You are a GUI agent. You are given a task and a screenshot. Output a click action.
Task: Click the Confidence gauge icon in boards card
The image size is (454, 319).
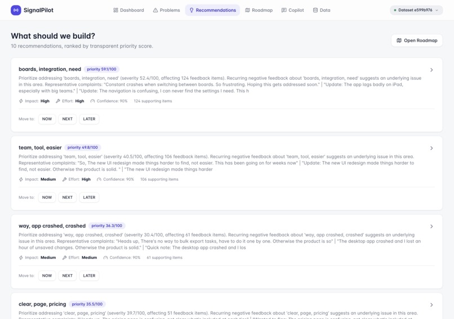[x=92, y=101]
